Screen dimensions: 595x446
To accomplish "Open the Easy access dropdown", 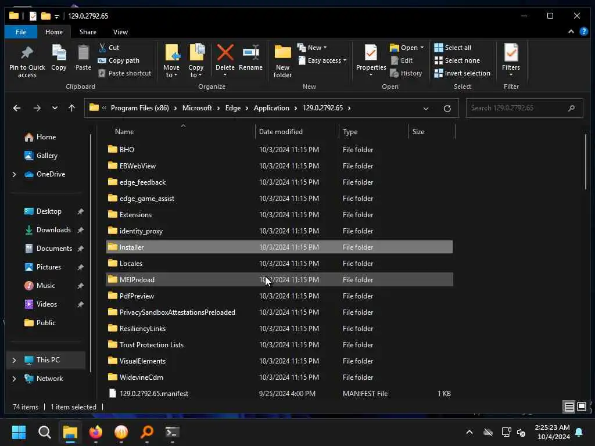I will [x=322, y=60].
